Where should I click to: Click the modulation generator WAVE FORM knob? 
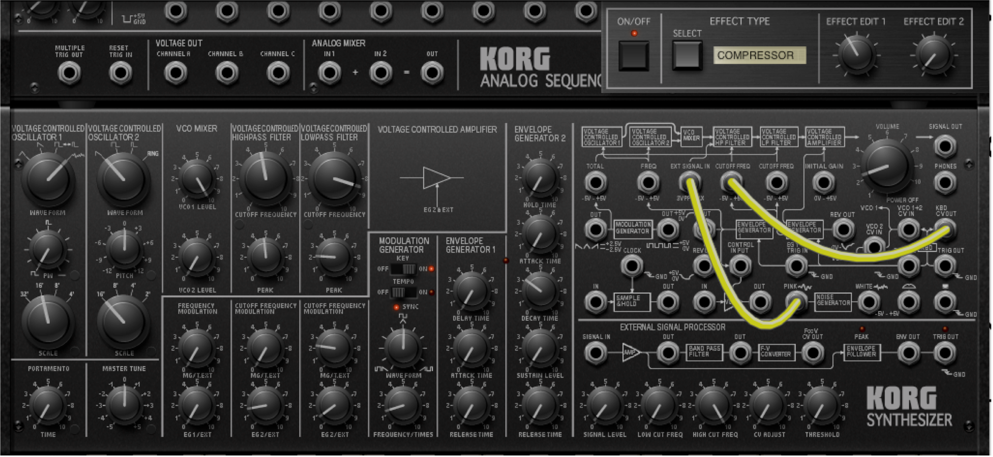click(403, 348)
